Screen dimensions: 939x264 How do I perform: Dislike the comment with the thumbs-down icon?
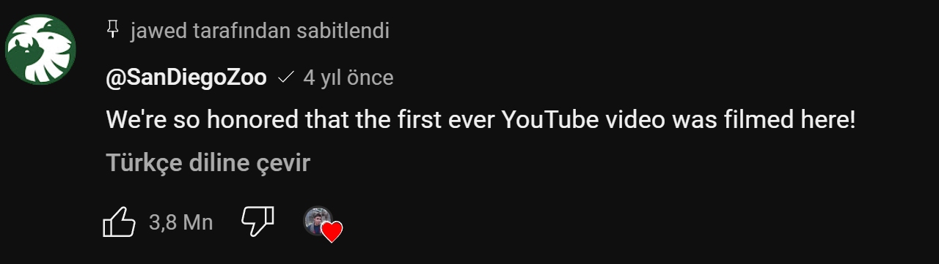[257, 222]
